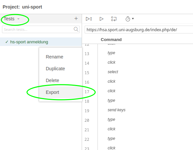Viewport: 193px width, 150px height.
Task: Open the Tests view dropdown
Action: click(12, 19)
